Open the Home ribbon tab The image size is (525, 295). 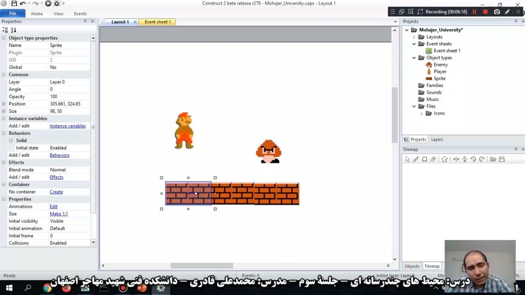click(x=37, y=14)
